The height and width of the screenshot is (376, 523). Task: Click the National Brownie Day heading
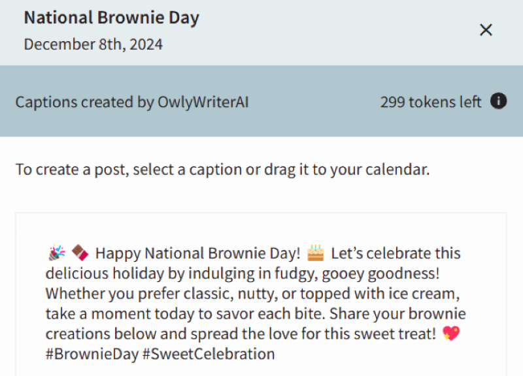click(x=111, y=18)
